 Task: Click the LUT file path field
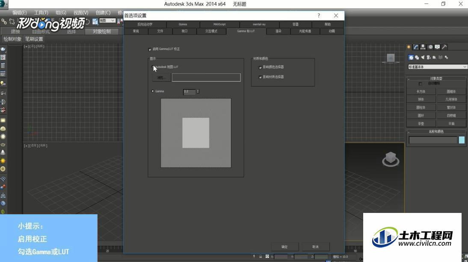(x=206, y=77)
